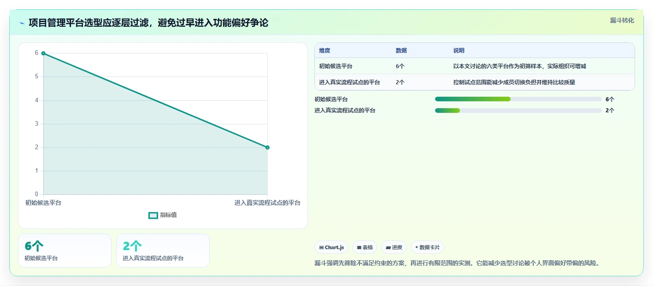Select the 表格 tag

tap(365, 247)
